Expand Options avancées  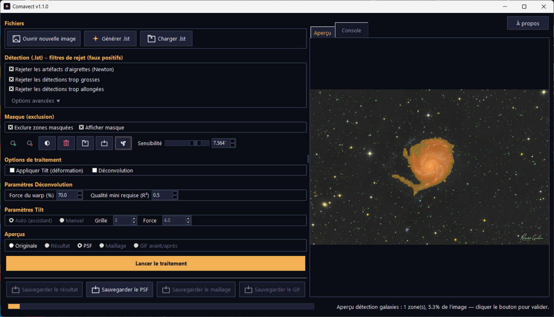35,101
